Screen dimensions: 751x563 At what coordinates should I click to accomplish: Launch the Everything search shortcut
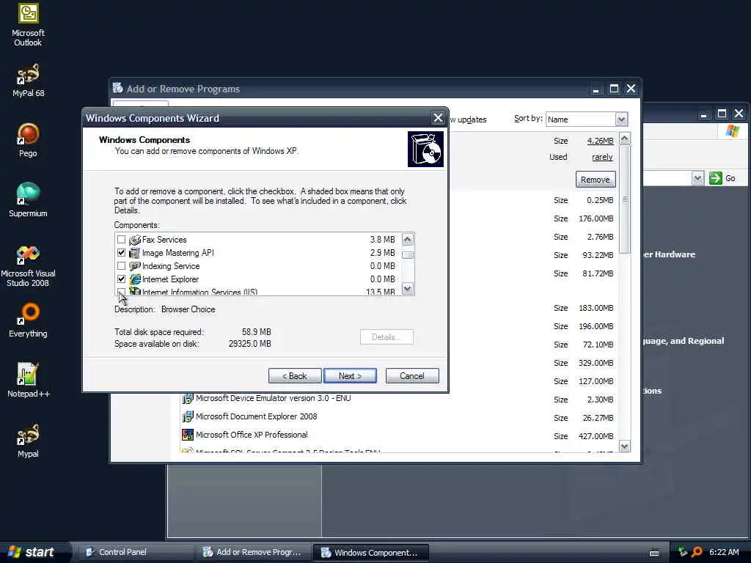point(28,321)
